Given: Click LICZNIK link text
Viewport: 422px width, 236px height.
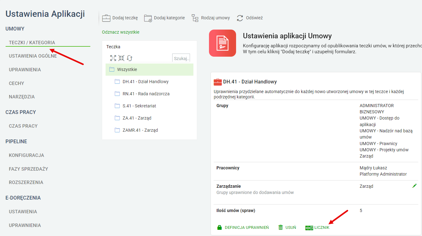Looking at the screenshot, I should pyautogui.click(x=322, y=228).
